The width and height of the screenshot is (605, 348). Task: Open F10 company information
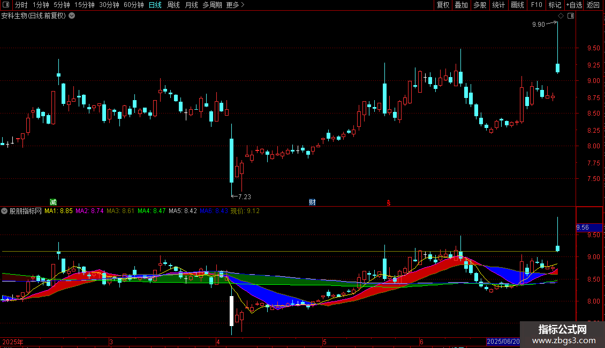point(536,5)
